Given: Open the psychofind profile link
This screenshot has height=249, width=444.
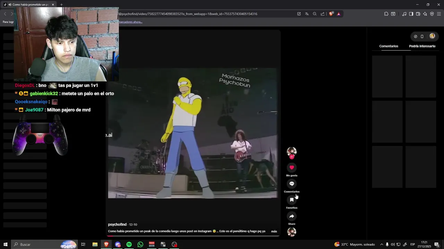Looking at the screenshot, I should pyautogui.click(x=117, y=224).
